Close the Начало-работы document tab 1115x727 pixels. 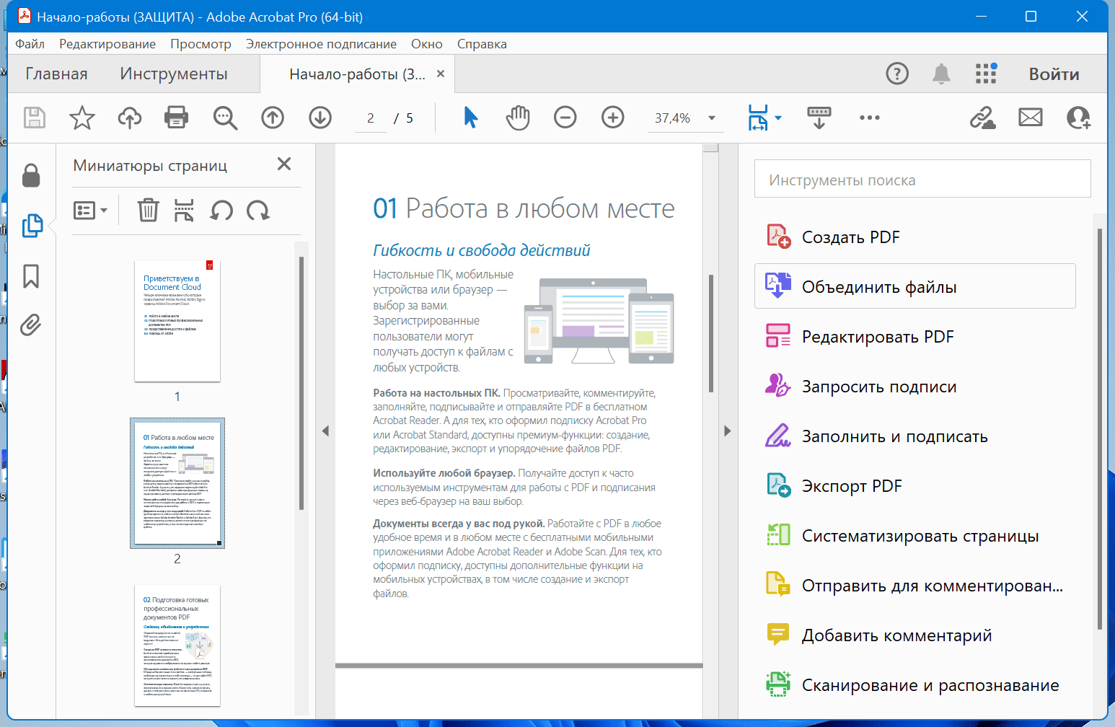[x=441, y=74]
